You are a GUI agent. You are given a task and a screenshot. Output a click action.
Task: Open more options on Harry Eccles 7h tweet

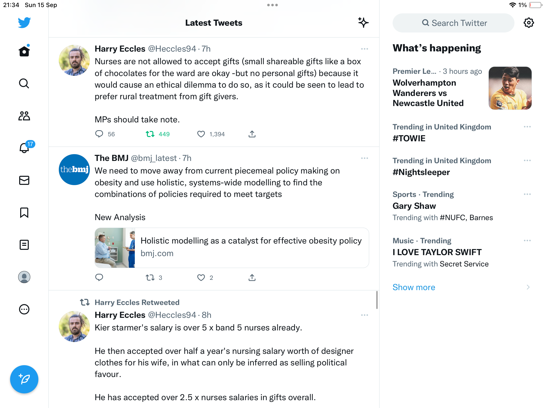coord(365,49)
